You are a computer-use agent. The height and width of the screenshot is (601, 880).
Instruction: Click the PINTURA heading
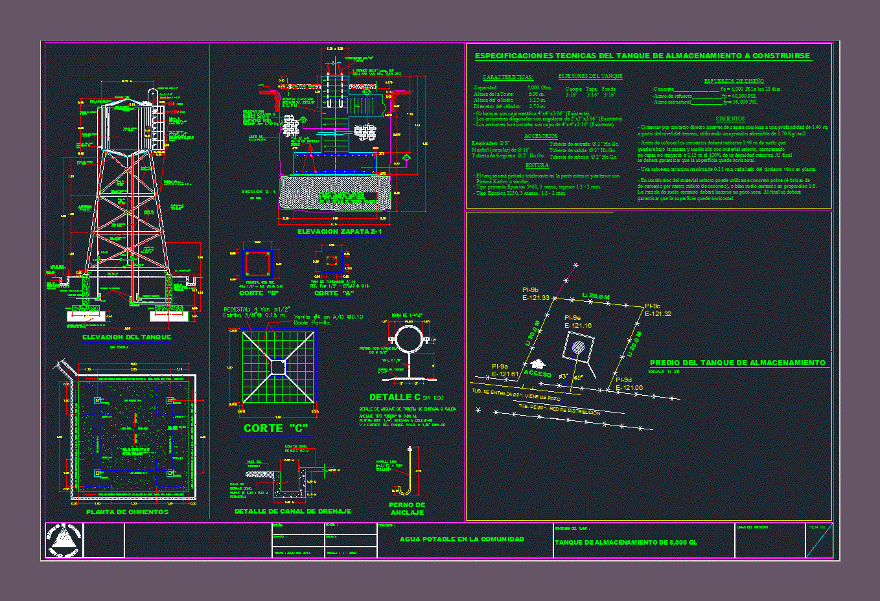(537, 165)
